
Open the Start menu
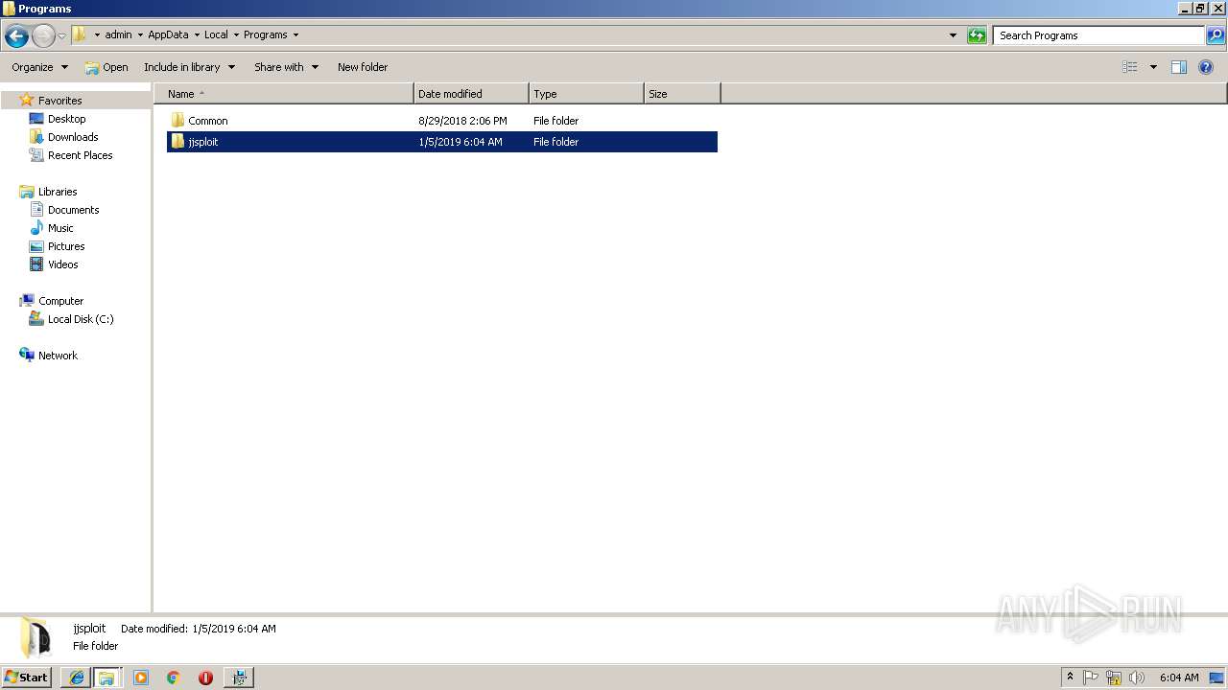[x=26, y=678]
